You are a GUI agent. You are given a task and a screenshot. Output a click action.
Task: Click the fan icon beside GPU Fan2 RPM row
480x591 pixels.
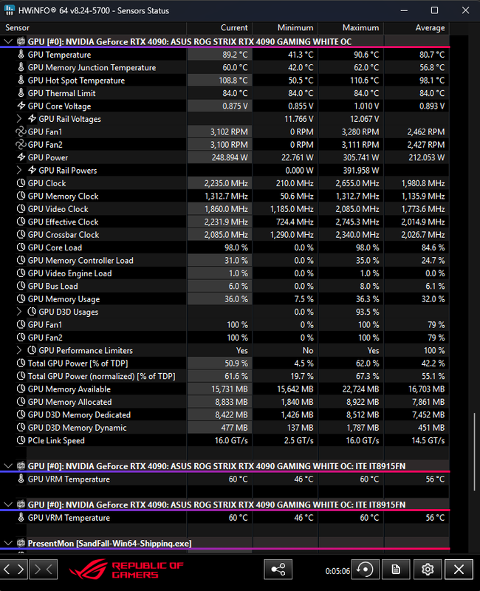[x=21, y=144]
